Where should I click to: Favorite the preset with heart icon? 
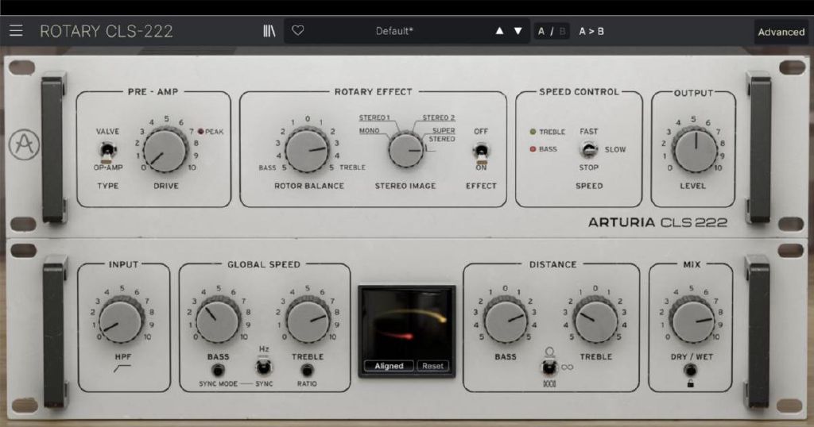click(298, 31)
